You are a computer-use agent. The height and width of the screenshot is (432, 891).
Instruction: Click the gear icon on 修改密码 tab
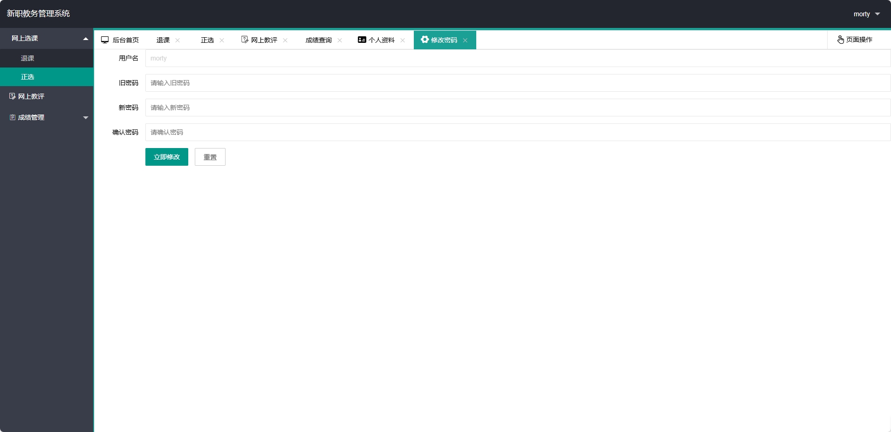coord(424,40)
